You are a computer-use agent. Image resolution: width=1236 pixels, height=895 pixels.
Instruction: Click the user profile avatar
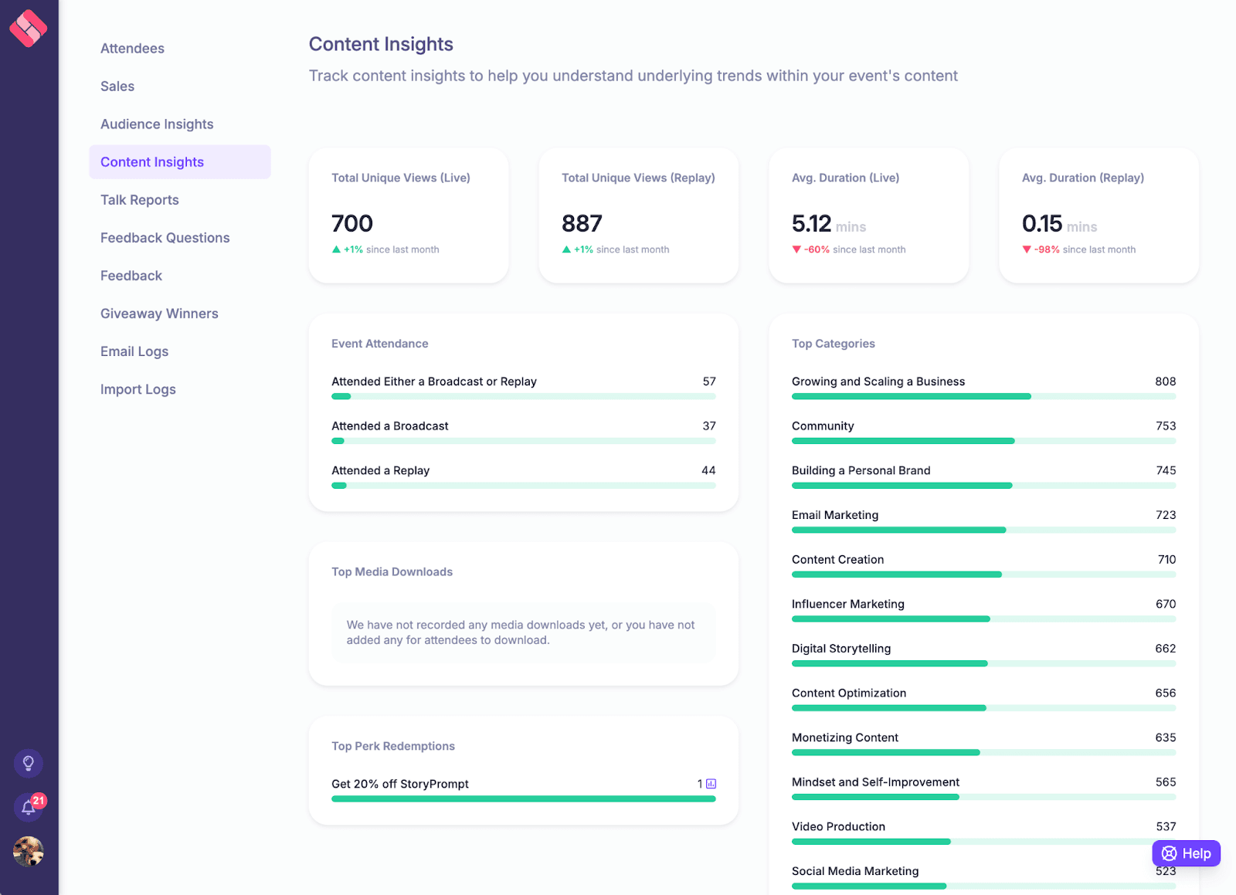[x=29, y=852]
